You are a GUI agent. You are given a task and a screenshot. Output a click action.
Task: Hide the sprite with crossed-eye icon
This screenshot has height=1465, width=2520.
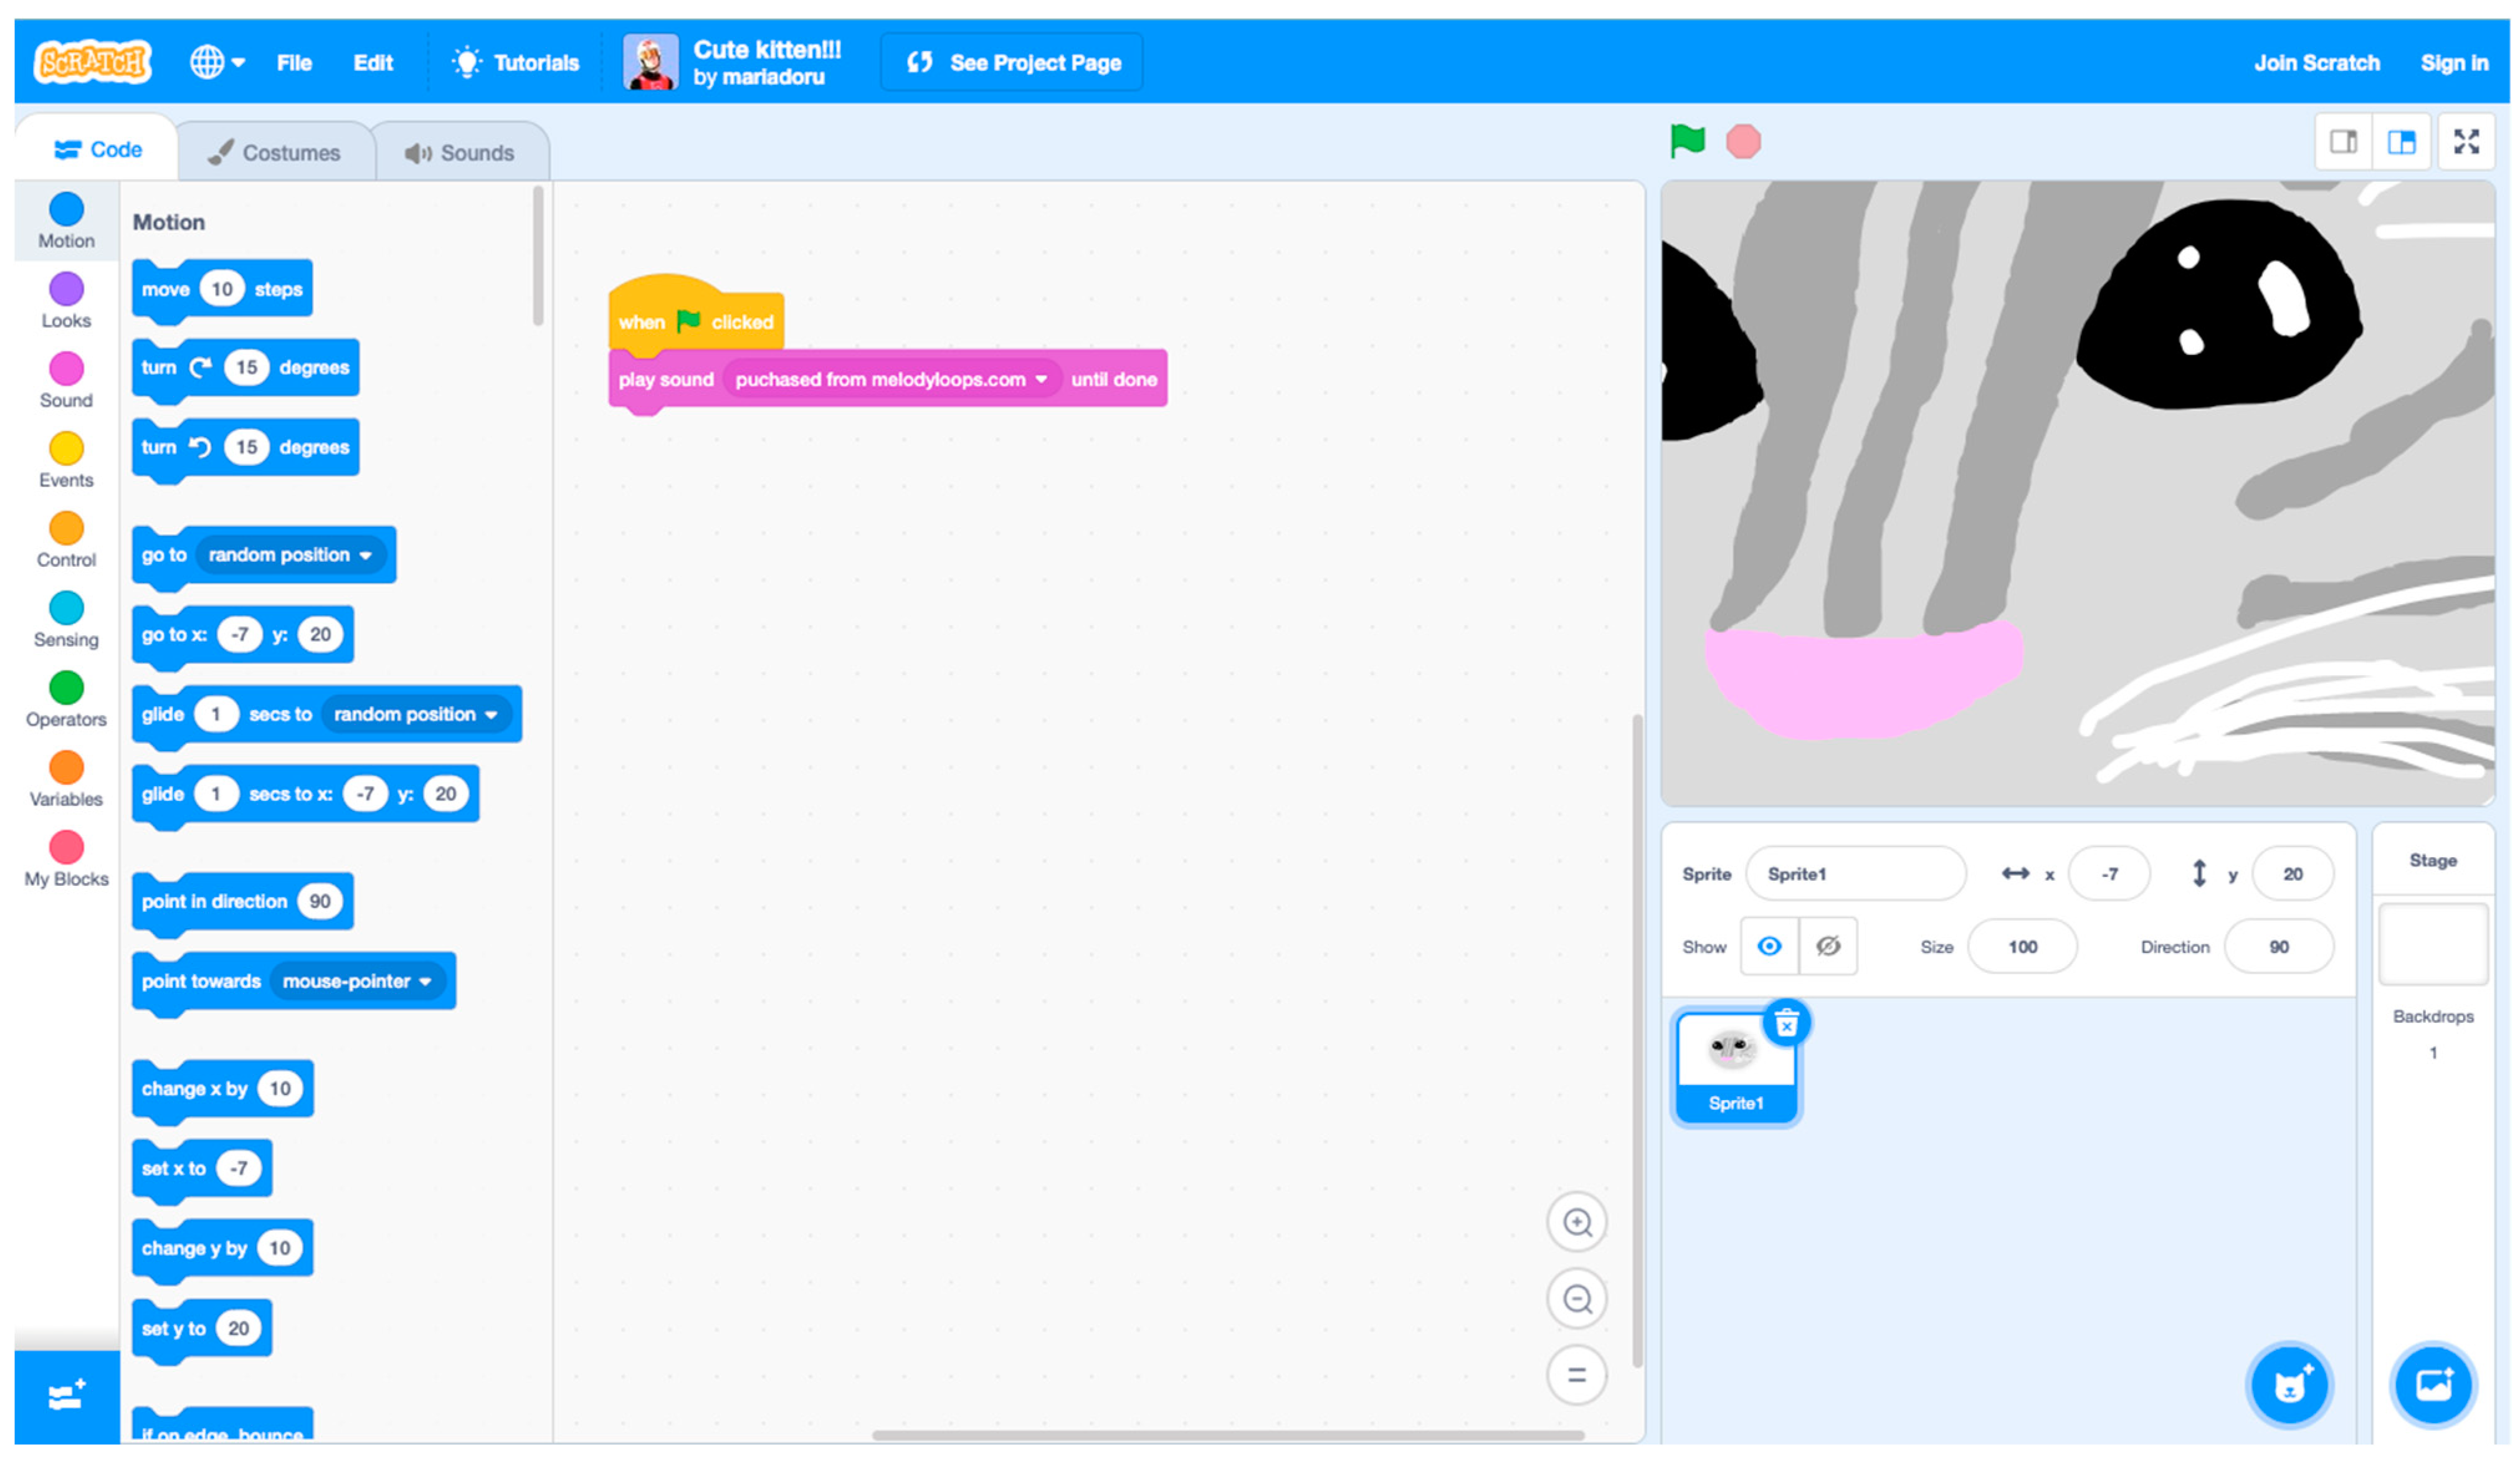point(1827,946)
